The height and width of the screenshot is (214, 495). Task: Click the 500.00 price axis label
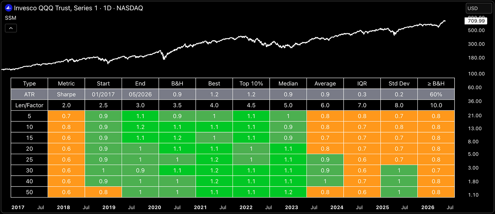(476, 30)
